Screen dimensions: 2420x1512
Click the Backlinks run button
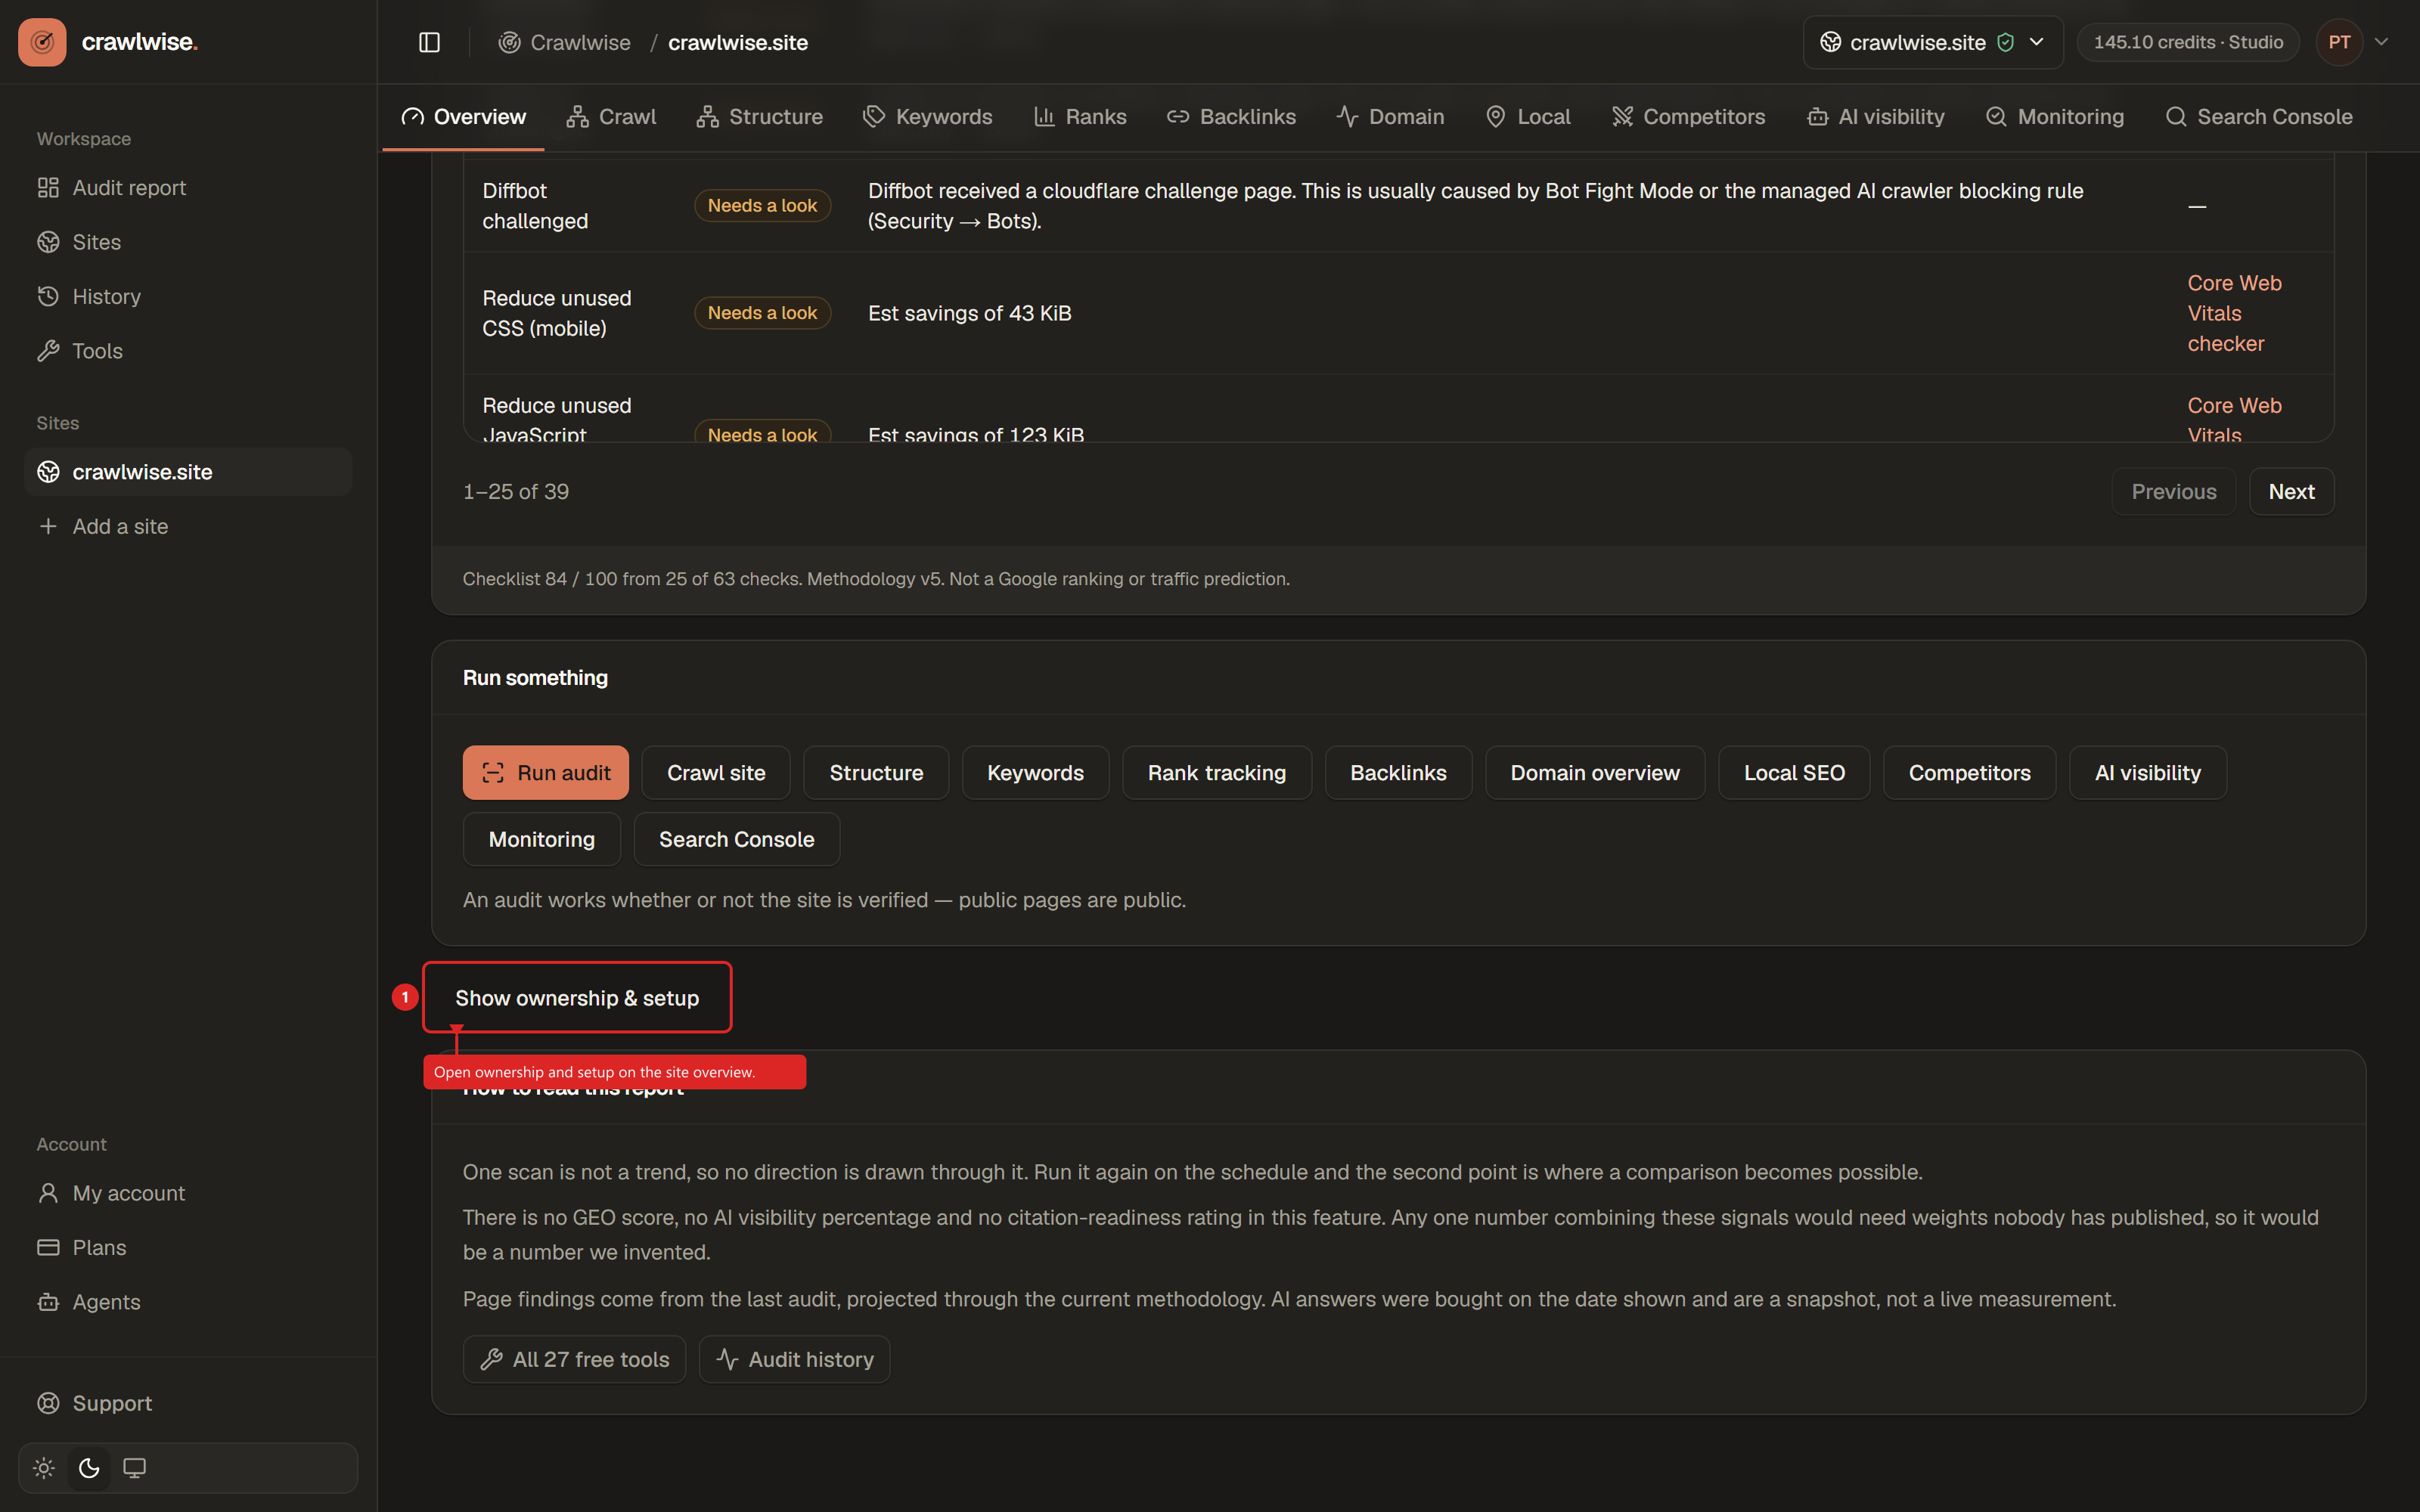click(1398, 773)
